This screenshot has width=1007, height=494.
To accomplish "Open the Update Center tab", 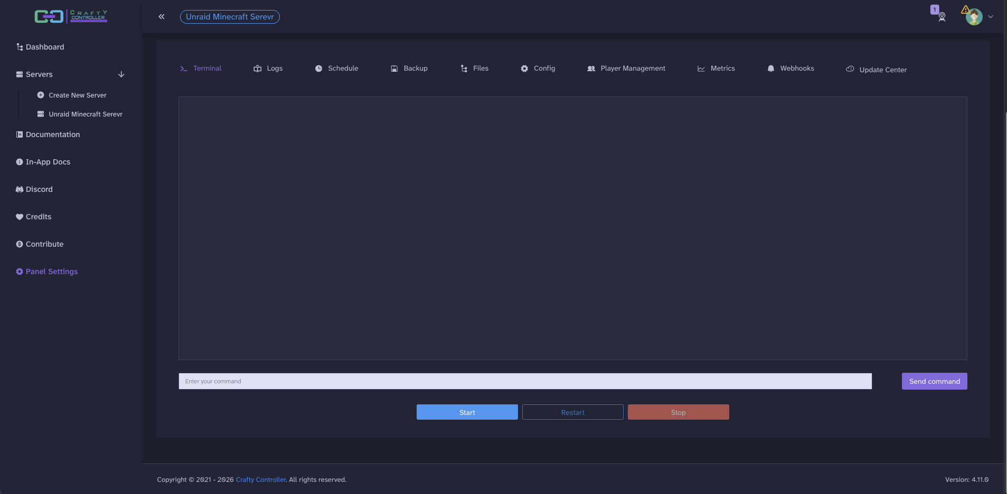I will [x=877, y=70].
